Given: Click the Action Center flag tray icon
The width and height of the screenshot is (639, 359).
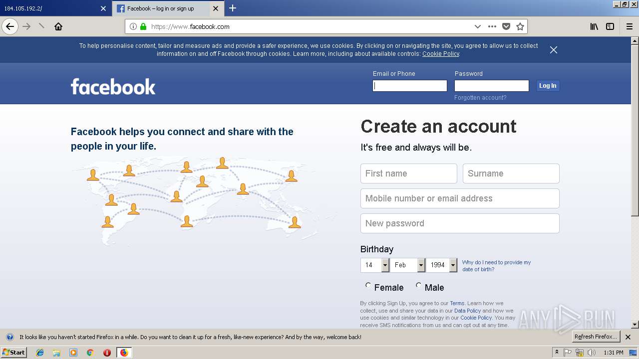Looking at the screenshot, I should 568,353.
